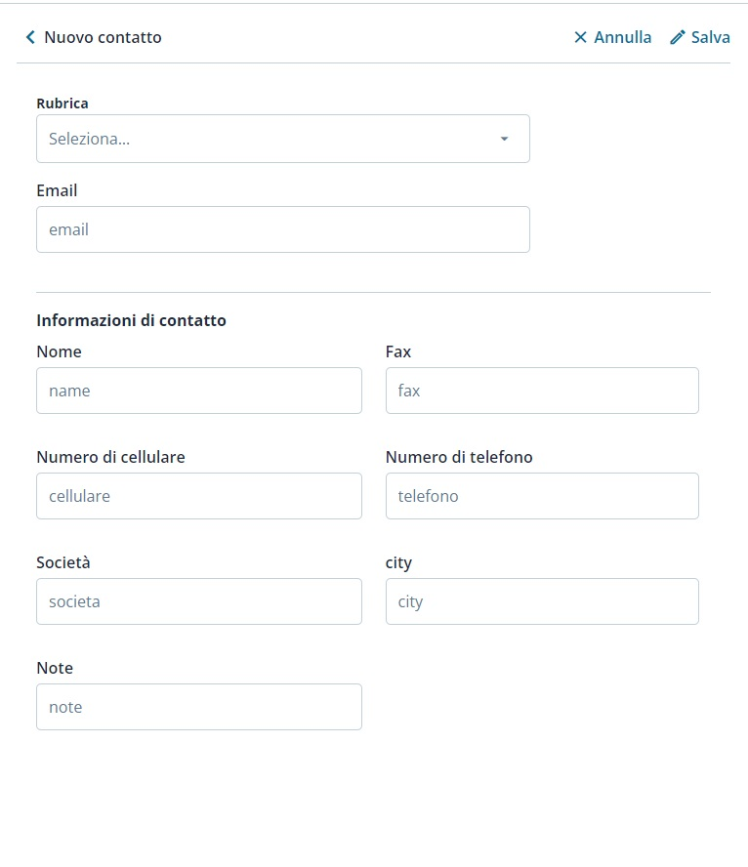Click the Note input field
The height and width of the screenshot is (867, 748).
point(198,707)
